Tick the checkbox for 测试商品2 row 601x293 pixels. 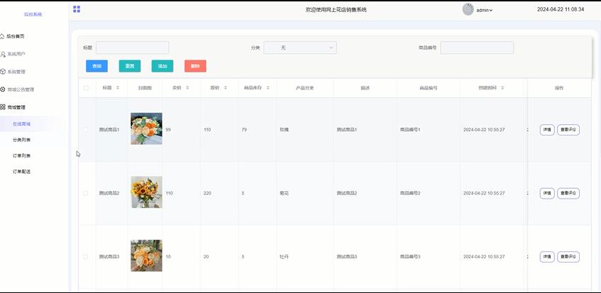click(85, 193)
